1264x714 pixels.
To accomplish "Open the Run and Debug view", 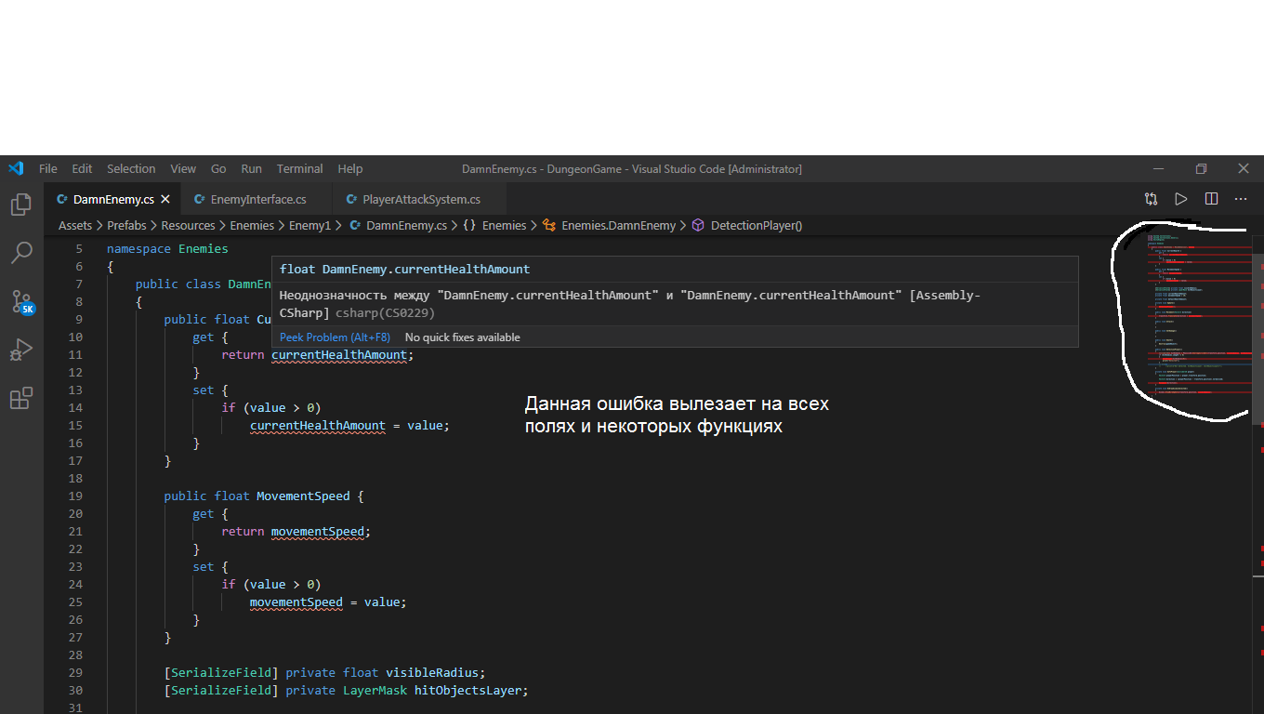I will click(21, 350).
